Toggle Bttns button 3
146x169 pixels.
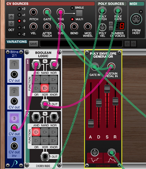click(14, 118)
